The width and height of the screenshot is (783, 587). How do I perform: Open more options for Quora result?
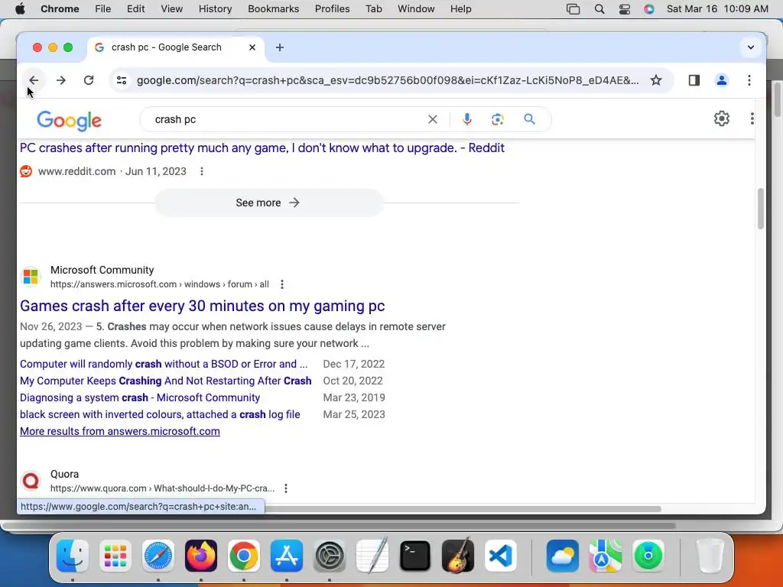coord(286,488)
